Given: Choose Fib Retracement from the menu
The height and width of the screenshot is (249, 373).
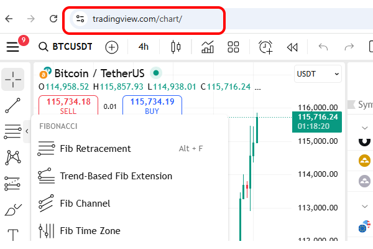Looking at the screenshot, I should click(95, 149).
